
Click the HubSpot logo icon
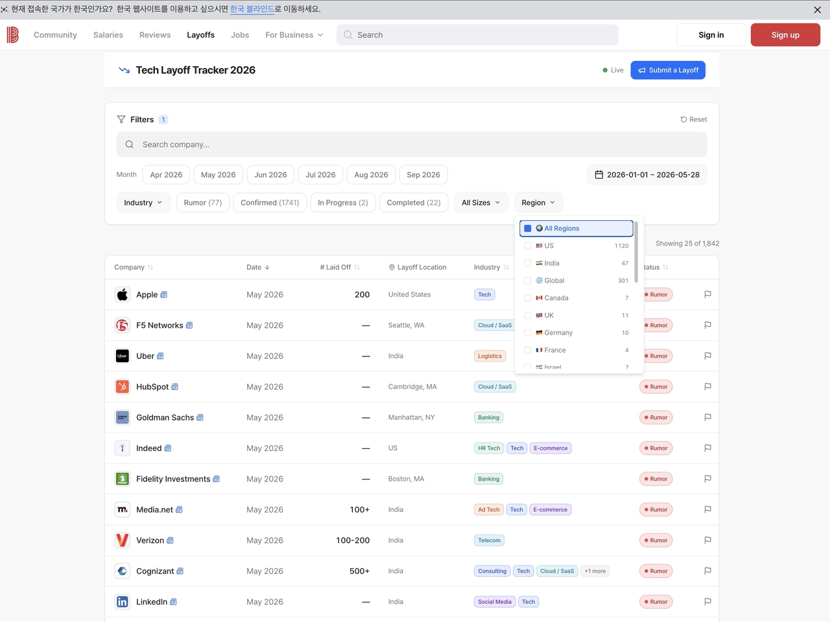pos(122,387)
